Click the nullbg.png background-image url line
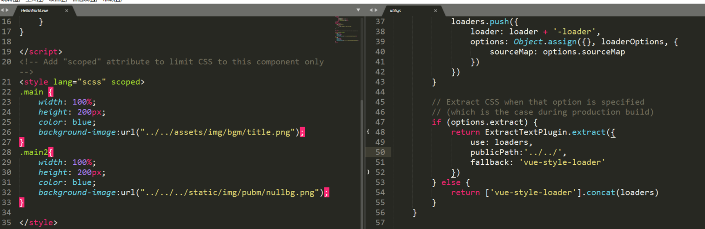This screenshot has width=705, height=229. pyautogui.click(x=183, y=192)
